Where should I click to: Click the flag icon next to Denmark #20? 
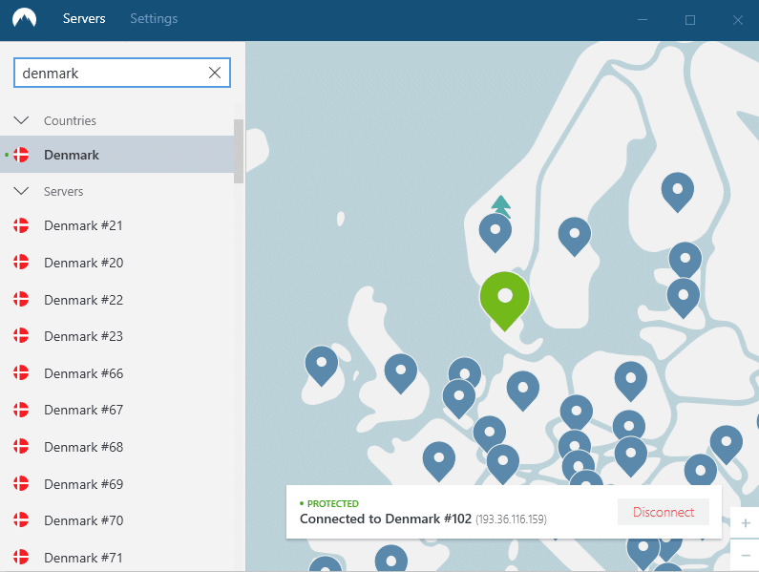pyautogui.click(x=21, y=262)
